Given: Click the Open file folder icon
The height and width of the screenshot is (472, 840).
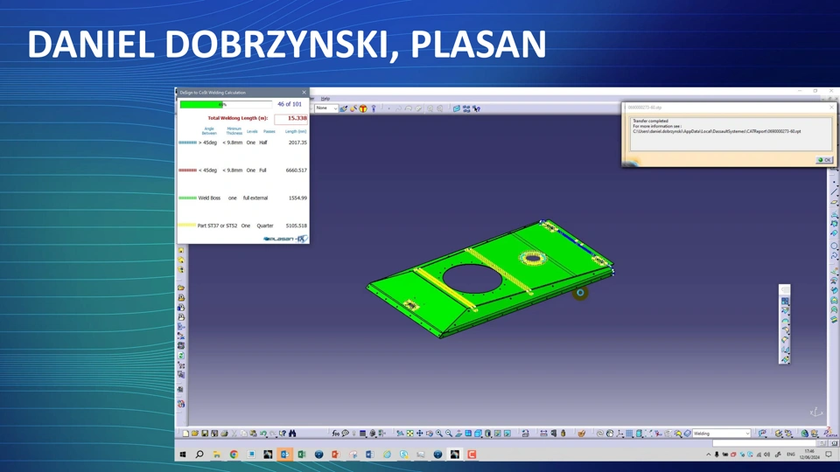Looking at the screenshot, I should click(195, 434).
